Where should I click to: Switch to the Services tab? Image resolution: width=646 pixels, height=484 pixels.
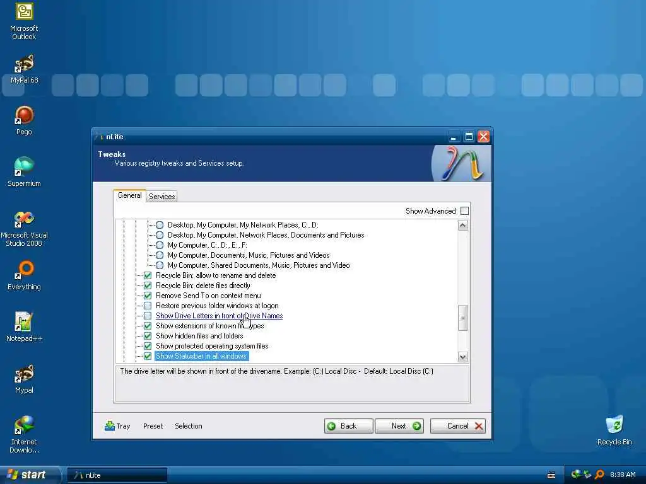pos(162,197)
